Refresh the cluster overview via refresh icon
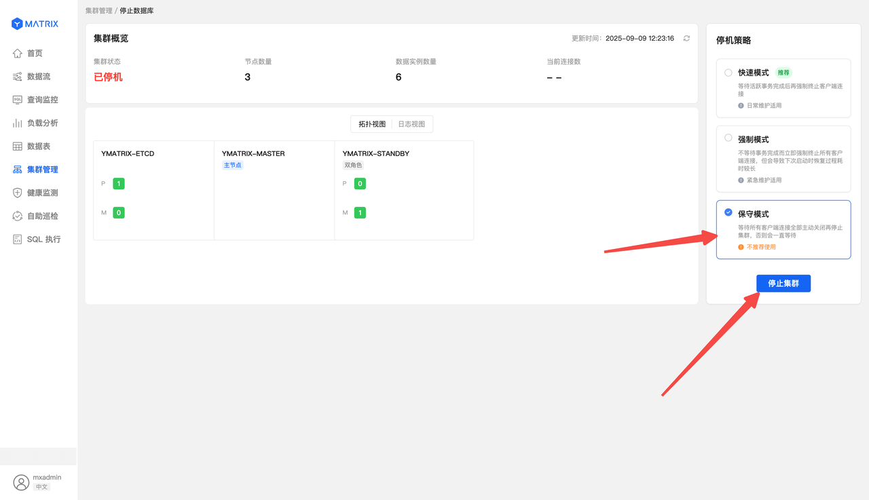869x500 pixels. (x=686, y=39)
